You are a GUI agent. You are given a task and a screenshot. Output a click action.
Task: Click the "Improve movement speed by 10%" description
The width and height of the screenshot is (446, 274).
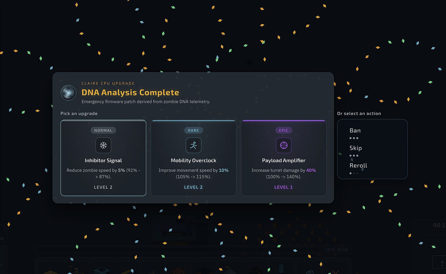[193, 173]
